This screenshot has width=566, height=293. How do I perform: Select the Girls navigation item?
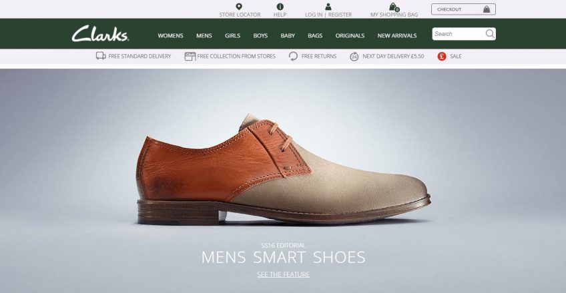click(233, 35)
